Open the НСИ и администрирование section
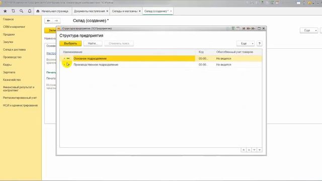 pos(20,105)
